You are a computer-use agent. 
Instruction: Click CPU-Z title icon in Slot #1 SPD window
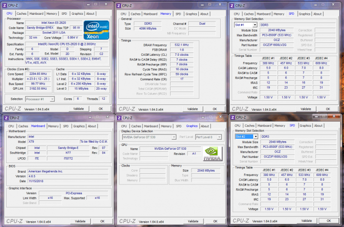point(232,6)
